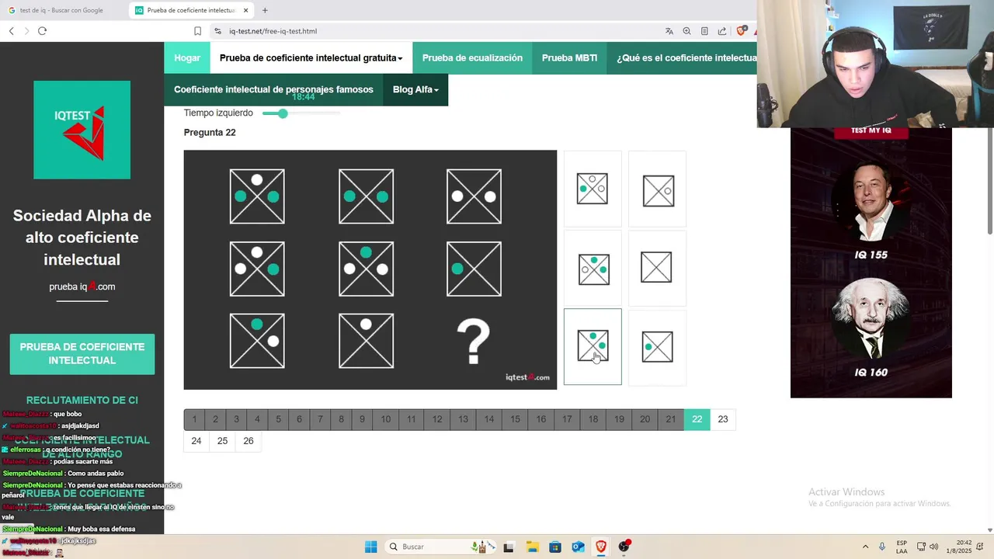The height and width of the screenshot is (559, 994).
Task: Go to question 1
Action: tap(194, 419)
